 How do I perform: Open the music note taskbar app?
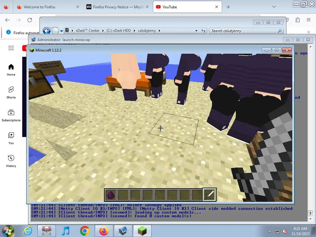point(66,231)
